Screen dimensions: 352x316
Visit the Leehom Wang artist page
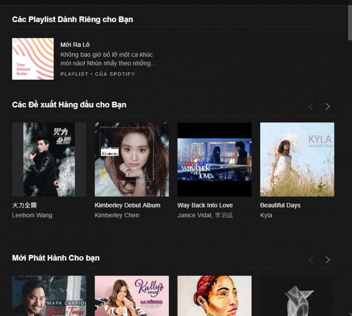pyautogui.click(x=32, y=215)
